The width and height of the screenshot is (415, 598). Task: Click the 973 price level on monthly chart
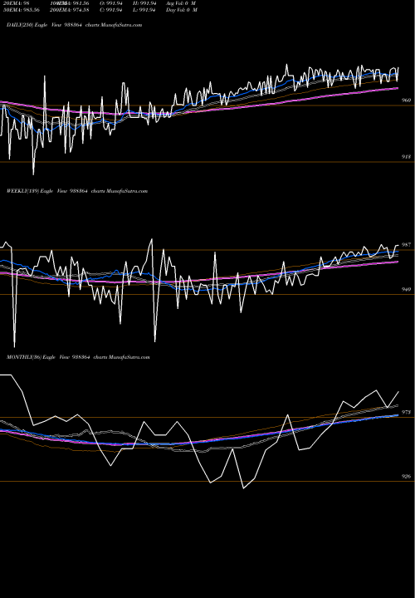tap(406, 412)
